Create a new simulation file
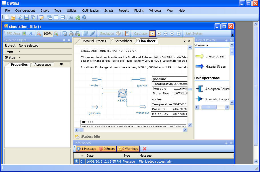260x172 pixels. [7, 17]
